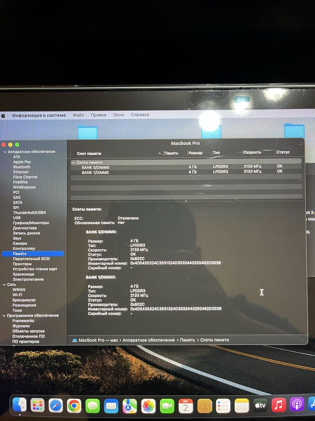
Task: Open the Правка menu
Action: tap(98, 115)
